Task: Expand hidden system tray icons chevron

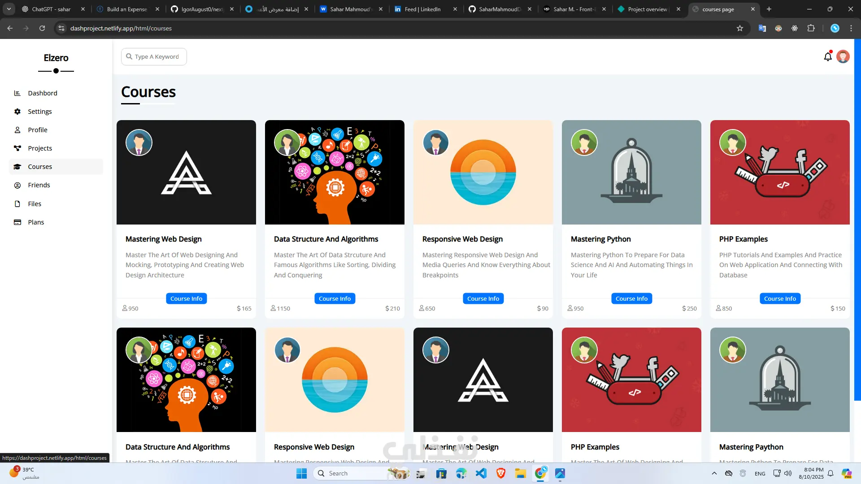Action: pos(714,473)
